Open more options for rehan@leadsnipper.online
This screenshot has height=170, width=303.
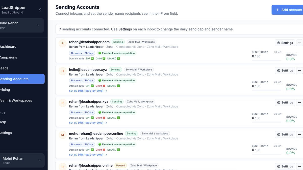pos(299,166)
